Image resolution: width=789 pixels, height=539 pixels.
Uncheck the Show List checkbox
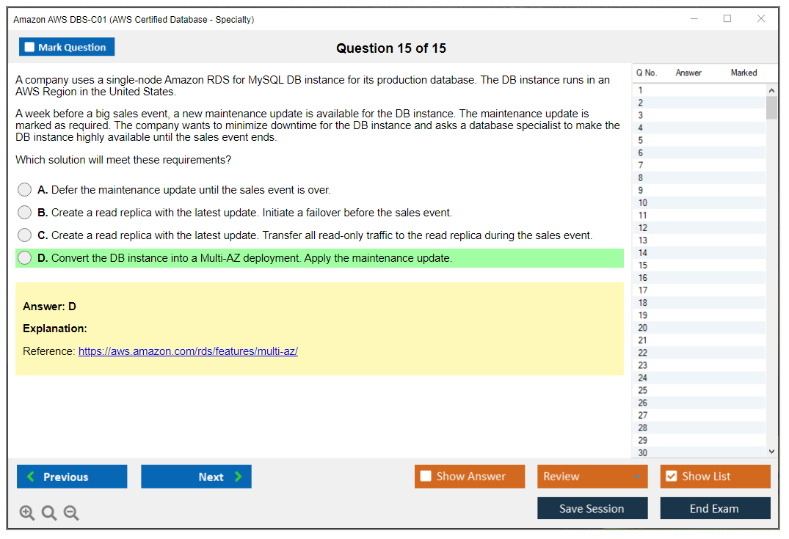(x=671, y=477)
